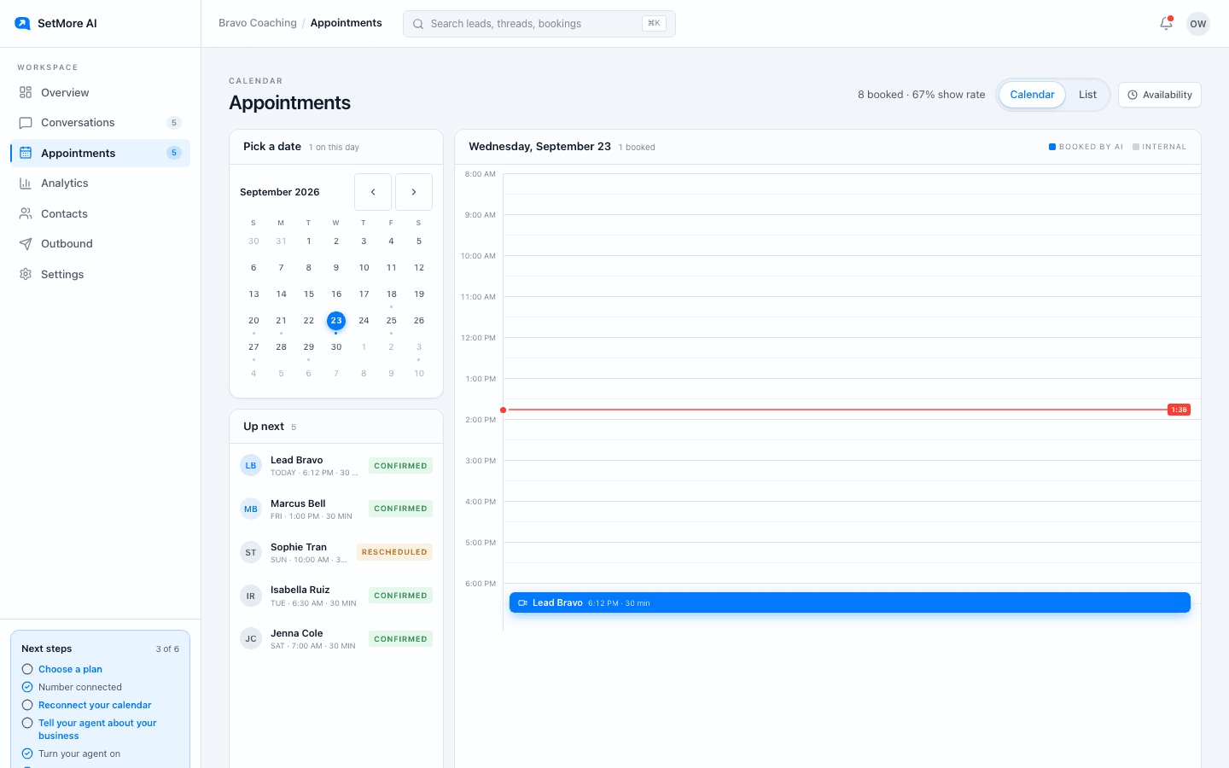Open the Availability settings button
The width and height of the screenshot is (1229, 768).
click(1160, 95)
